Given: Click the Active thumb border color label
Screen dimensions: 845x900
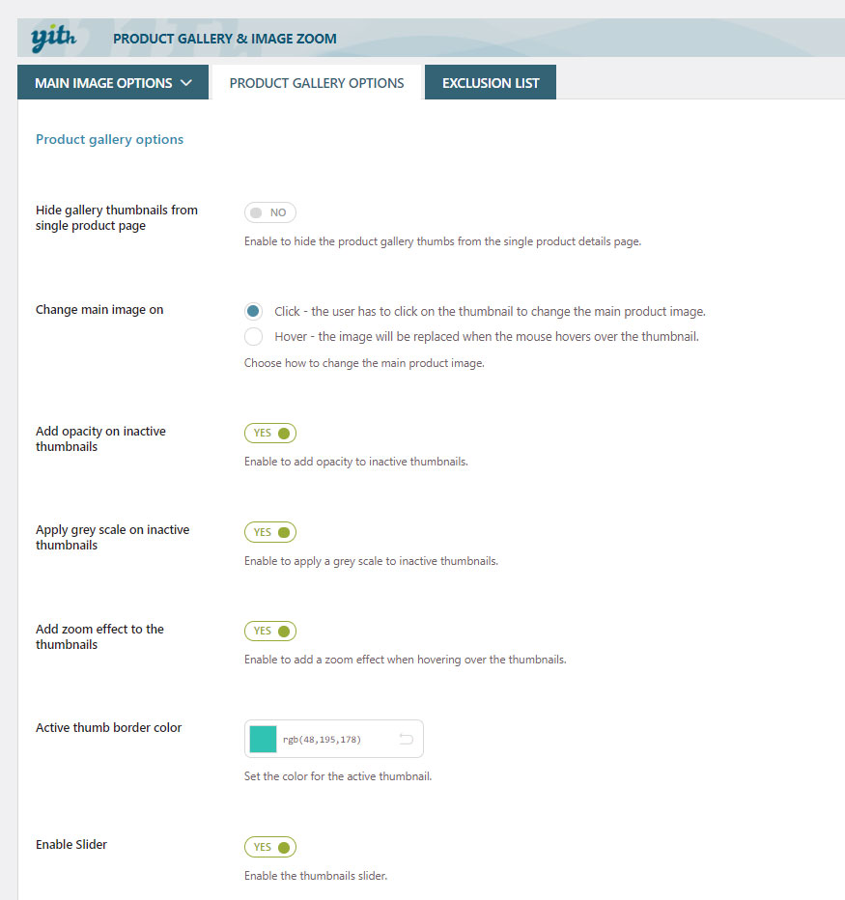Looking at the screenshot, I should 108,727.
